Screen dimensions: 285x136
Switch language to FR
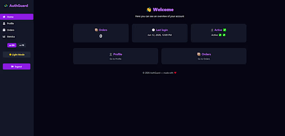(x=22, y=45)
